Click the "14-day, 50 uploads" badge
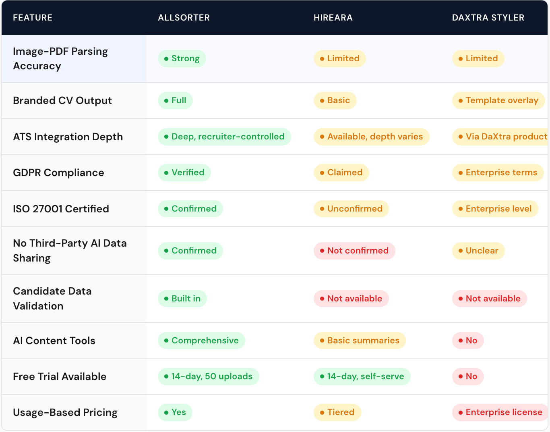 click(x=209, y=376)
